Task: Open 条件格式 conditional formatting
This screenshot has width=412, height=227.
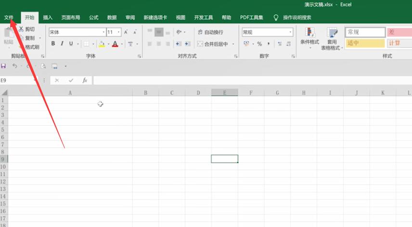Action: tap(310, 38)
